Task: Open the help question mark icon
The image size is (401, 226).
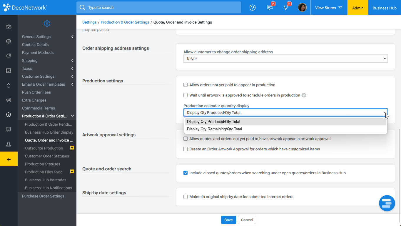Action: pyautogui.click(x=253, y=8)
